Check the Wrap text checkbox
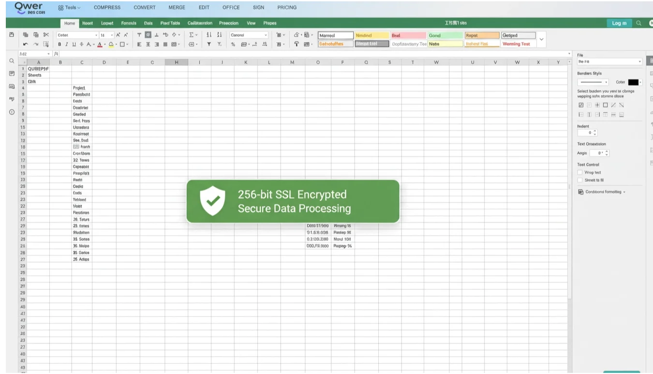 pos(580,172)
